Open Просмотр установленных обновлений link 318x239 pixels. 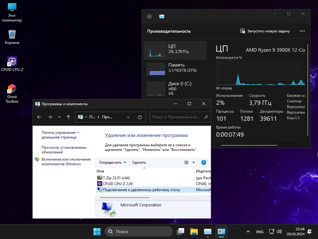64,150
